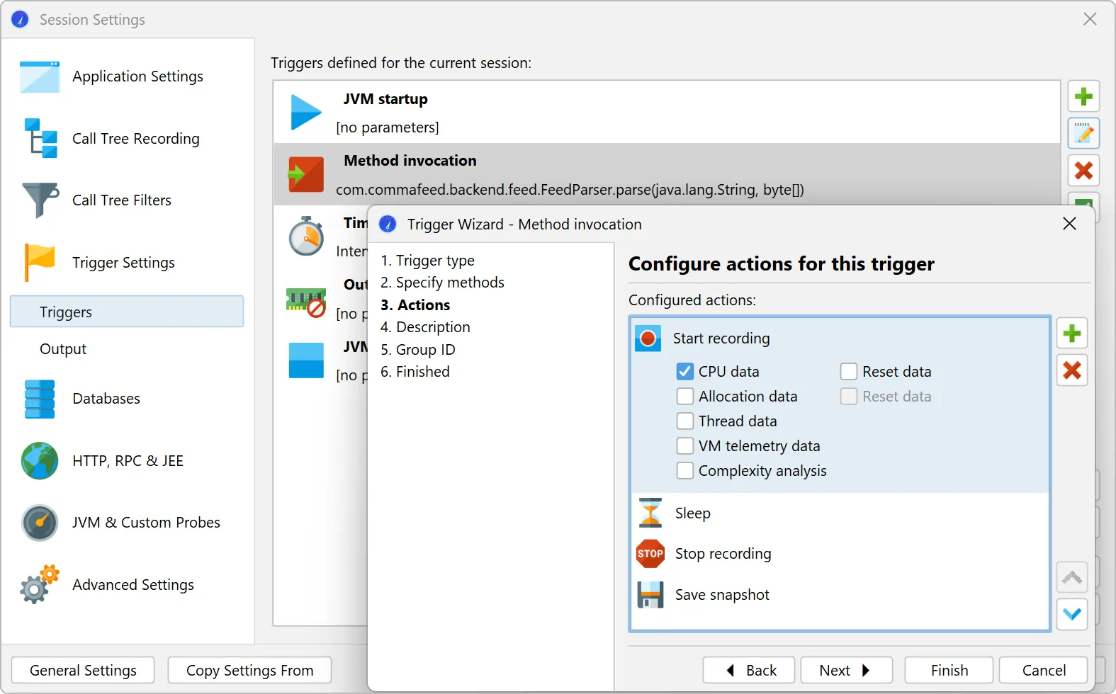Click the green plus add-action icon

pos(1072,334)
